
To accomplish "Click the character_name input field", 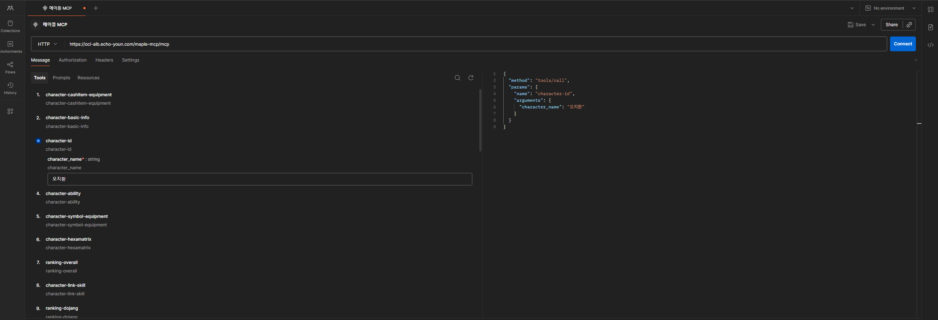I will click(x=260, y=179).
